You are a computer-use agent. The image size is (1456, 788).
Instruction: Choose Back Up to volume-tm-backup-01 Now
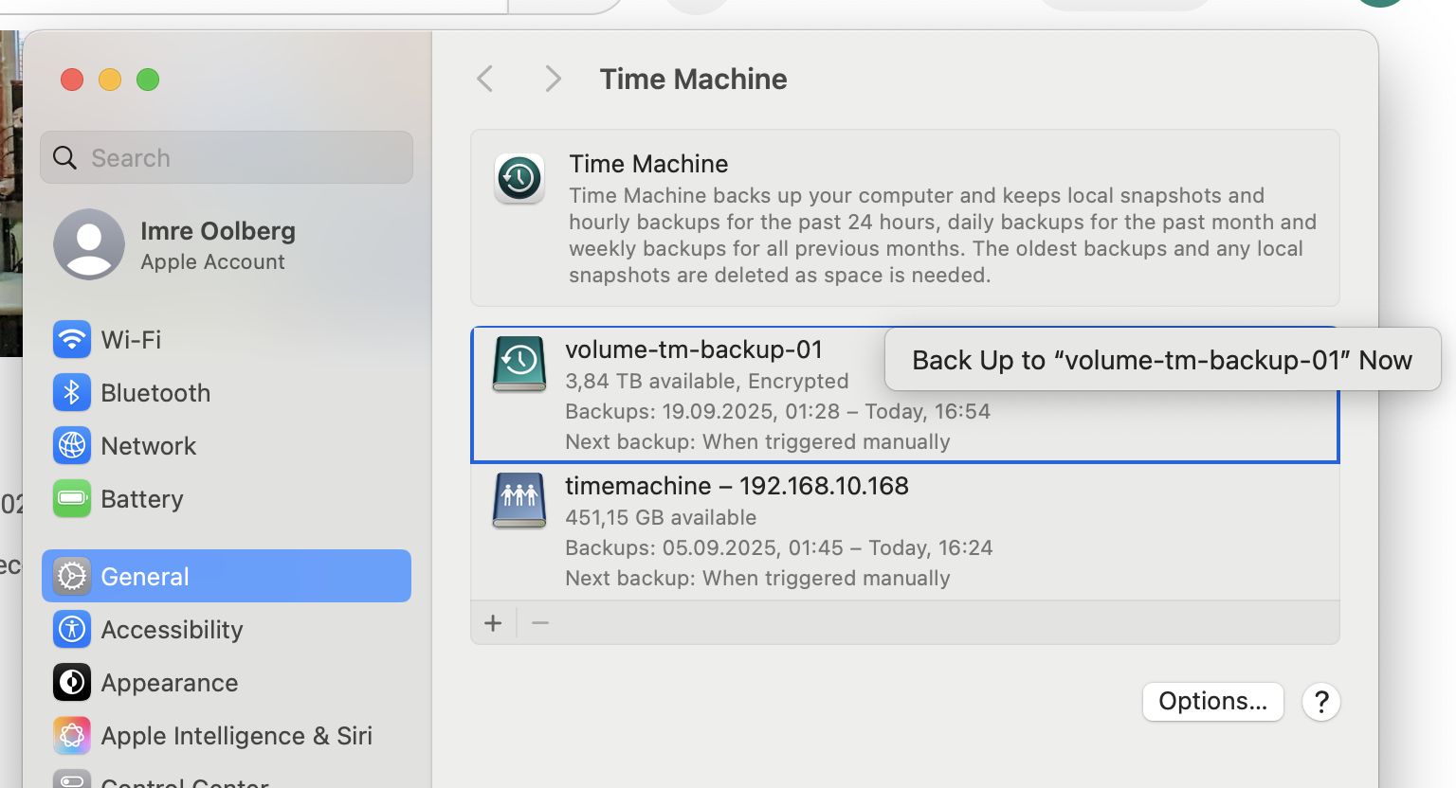click(x=1161, y=360)
